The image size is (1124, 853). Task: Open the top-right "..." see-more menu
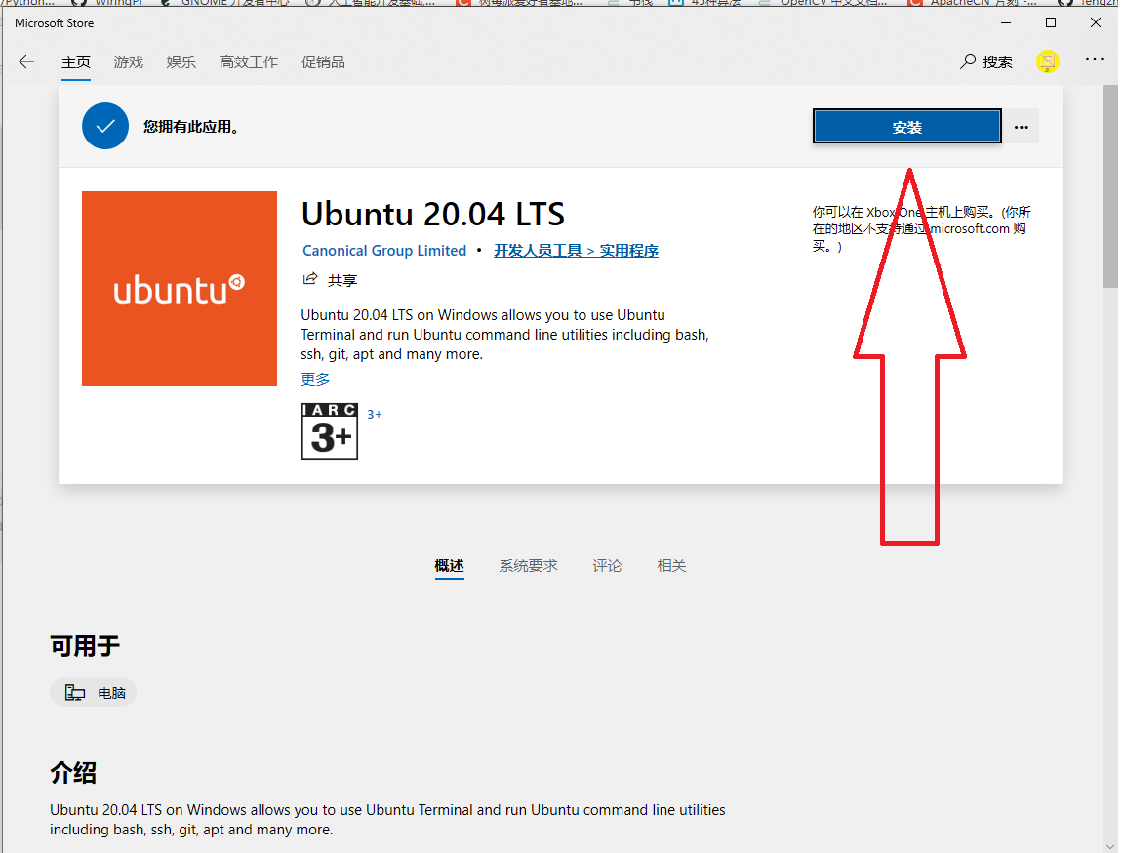coord(1095,61)
